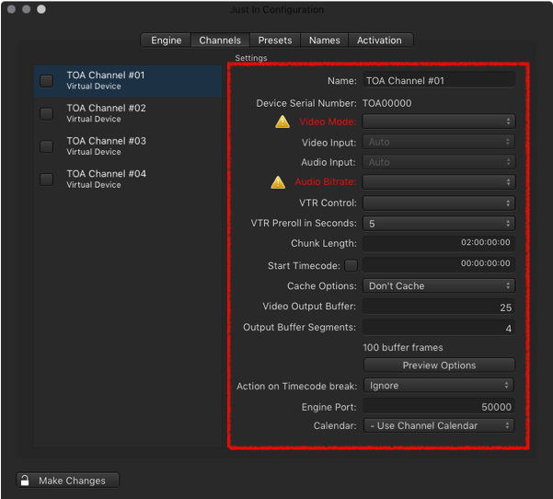Click the '100 buffer frames' text

click(403, 347)
